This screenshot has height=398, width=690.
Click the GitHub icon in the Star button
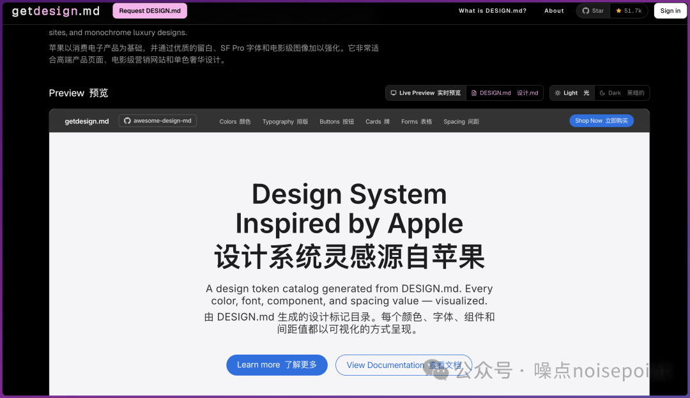click(585, 11)
